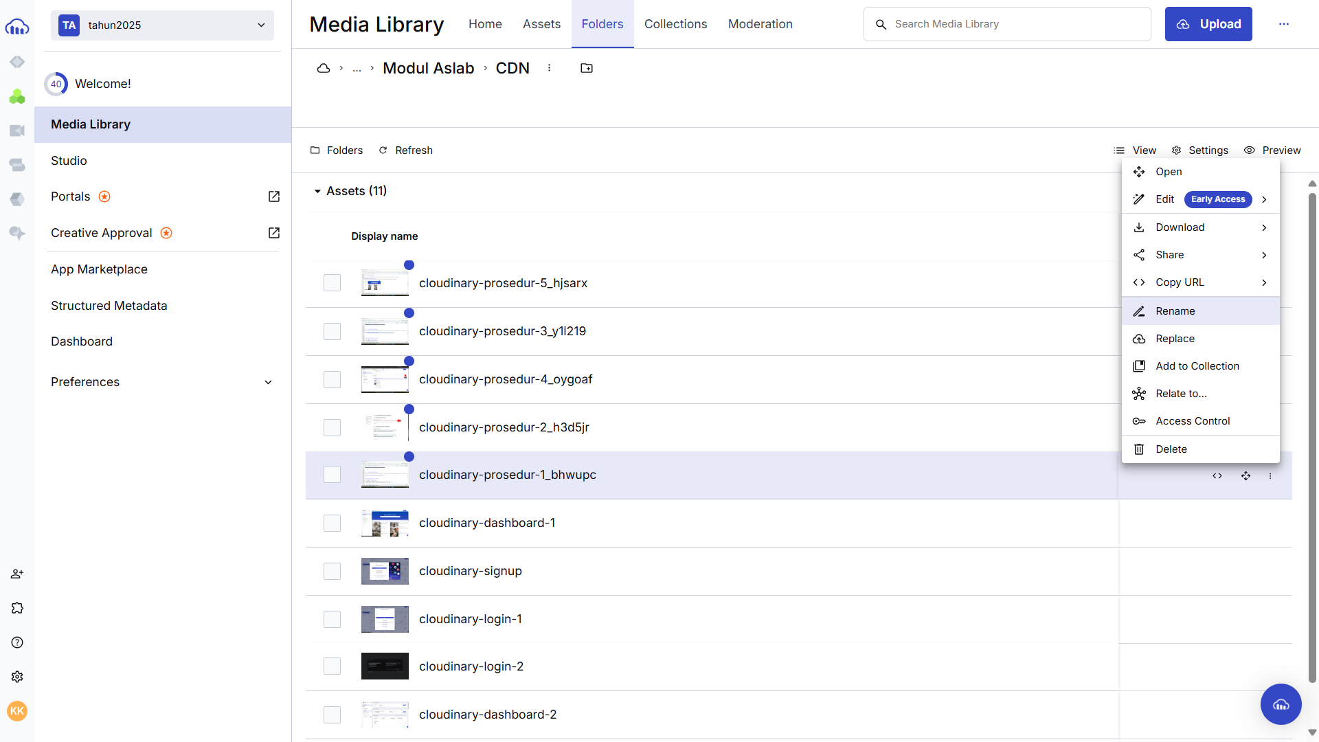1319x742 pixels.
Task: Expand the breadcrumb ellipsis path
Action: [357, 68]
